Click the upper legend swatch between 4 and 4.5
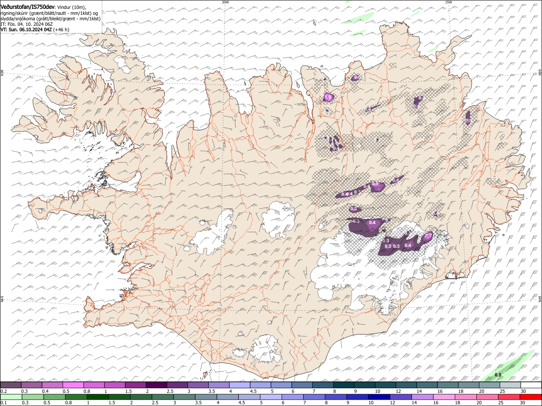The height and width of the screenshot is (406, 542). click(x=239, y=385)
